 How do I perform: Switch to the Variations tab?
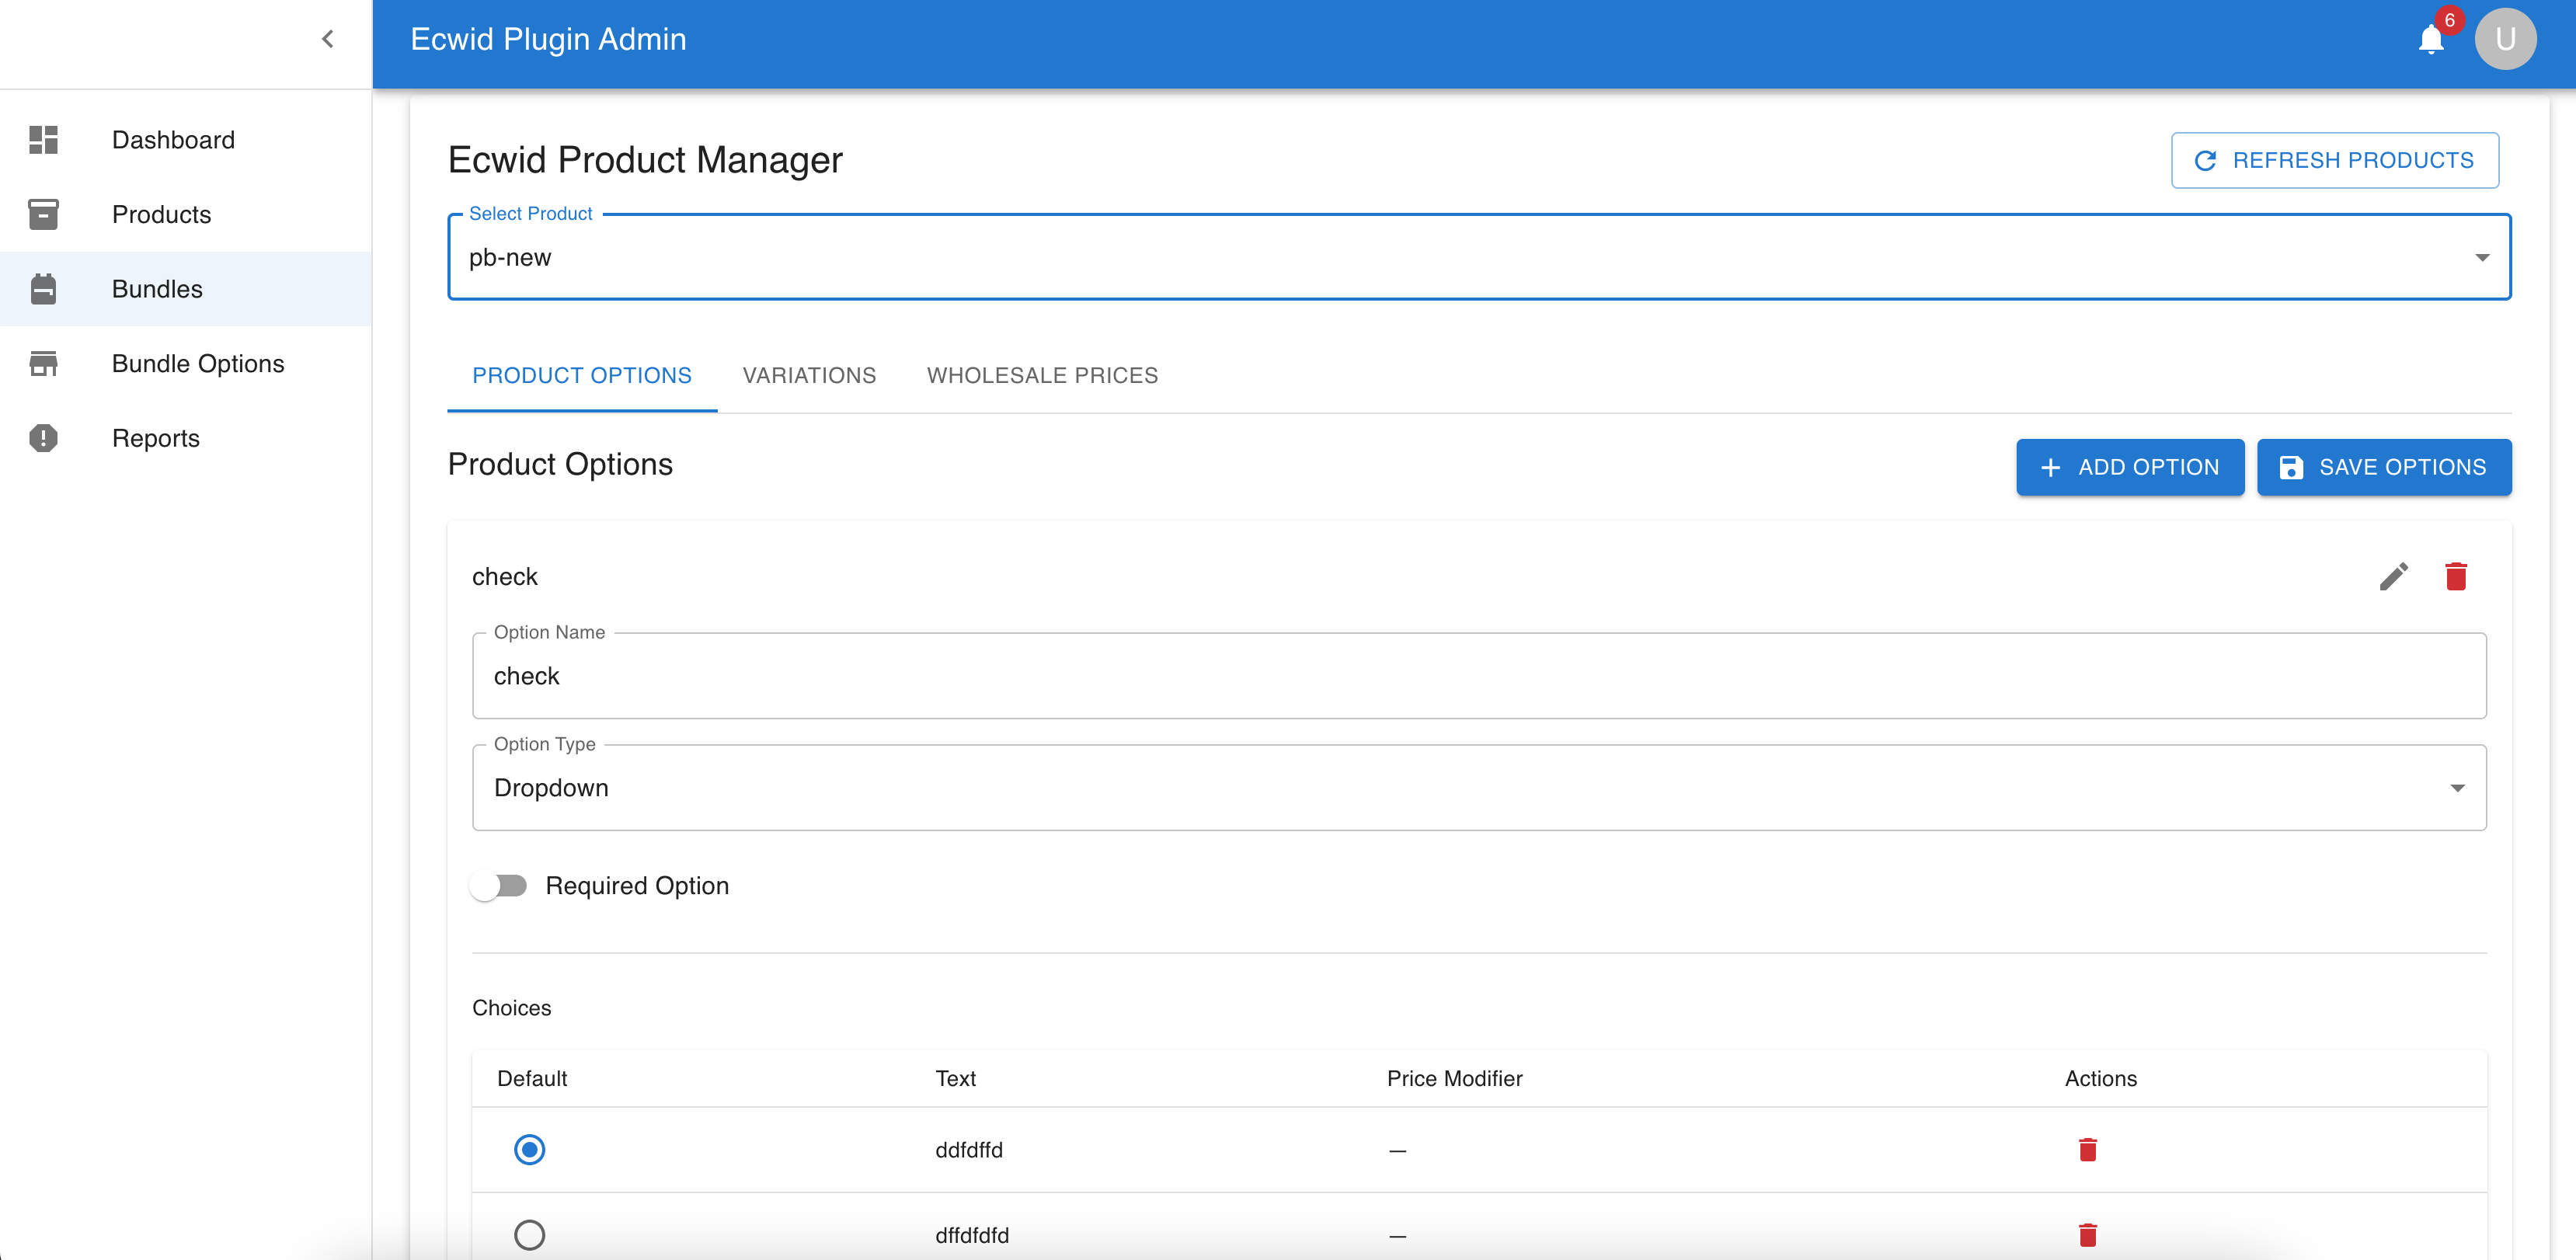[808, 376]
